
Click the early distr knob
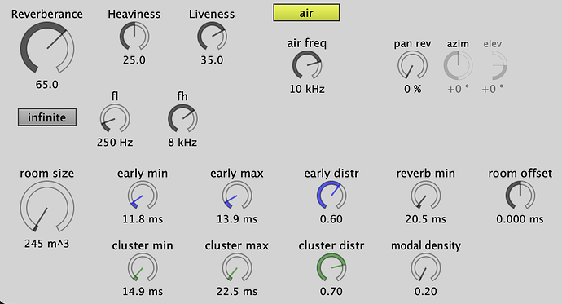331,196
